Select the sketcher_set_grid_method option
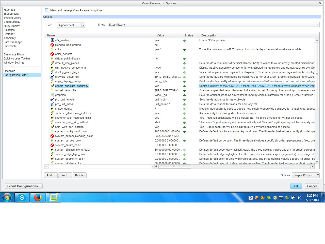325x244 pixels. coord(71,122)
